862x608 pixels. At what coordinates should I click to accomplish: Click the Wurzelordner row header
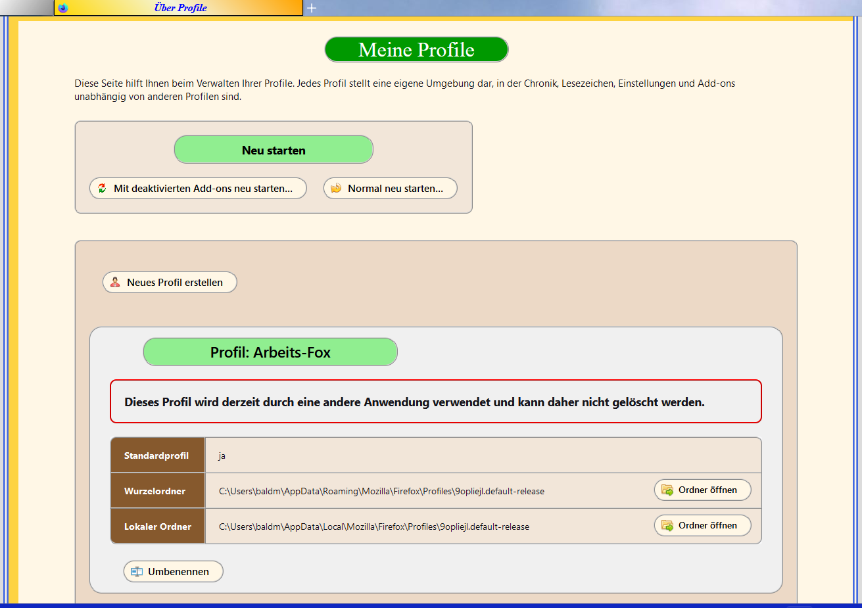pos(158,491)
